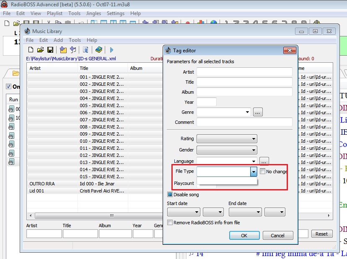Image resolution: width=347 pixels, height=259 pixels.
Task: Sort by the Album column header
Action: [145, 68]
